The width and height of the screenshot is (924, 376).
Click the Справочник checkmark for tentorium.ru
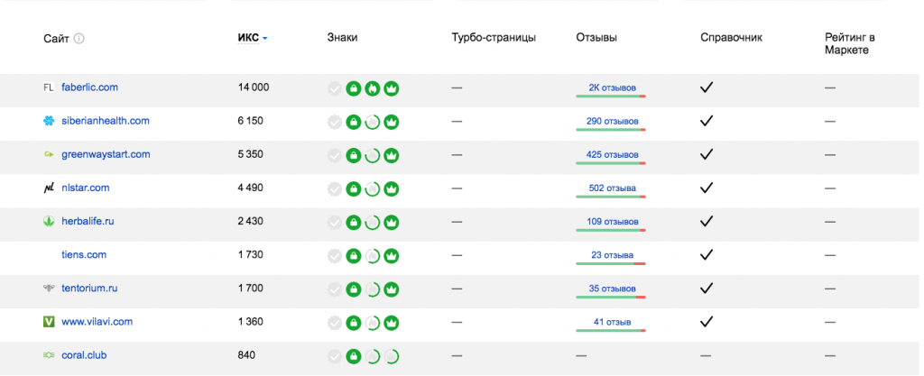[707, 289]
